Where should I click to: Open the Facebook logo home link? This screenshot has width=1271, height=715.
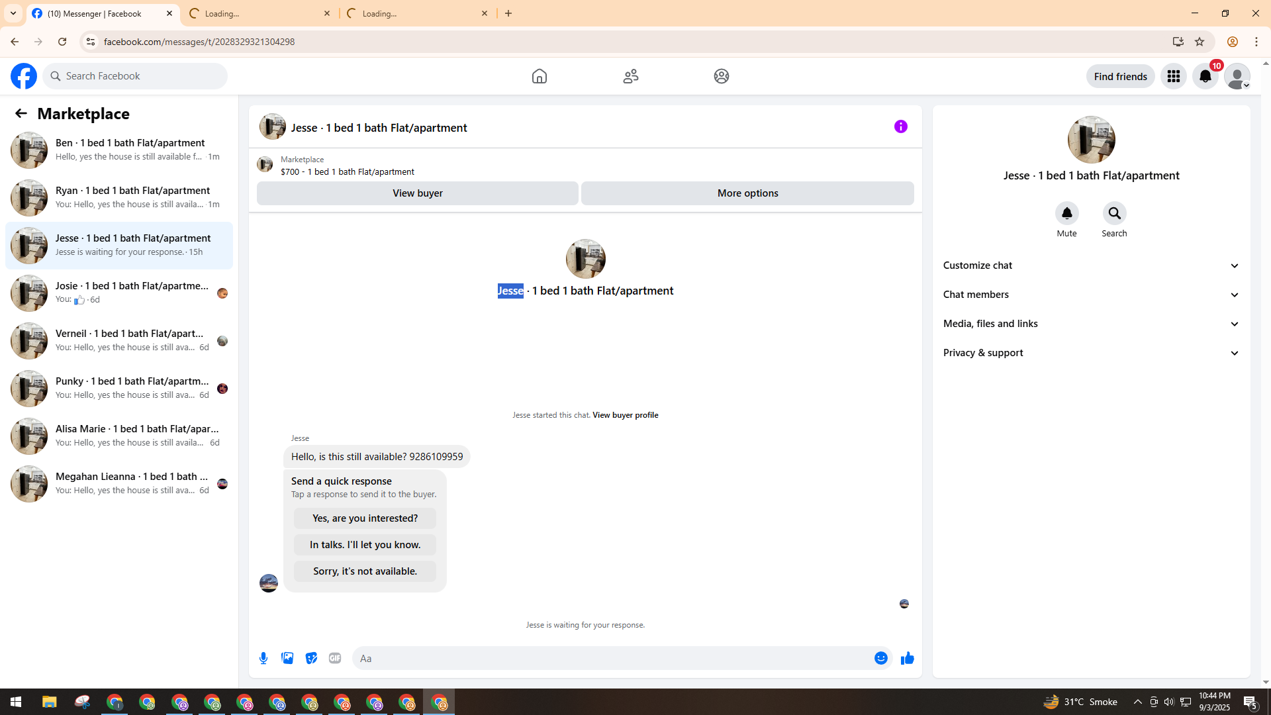[24, 76]
